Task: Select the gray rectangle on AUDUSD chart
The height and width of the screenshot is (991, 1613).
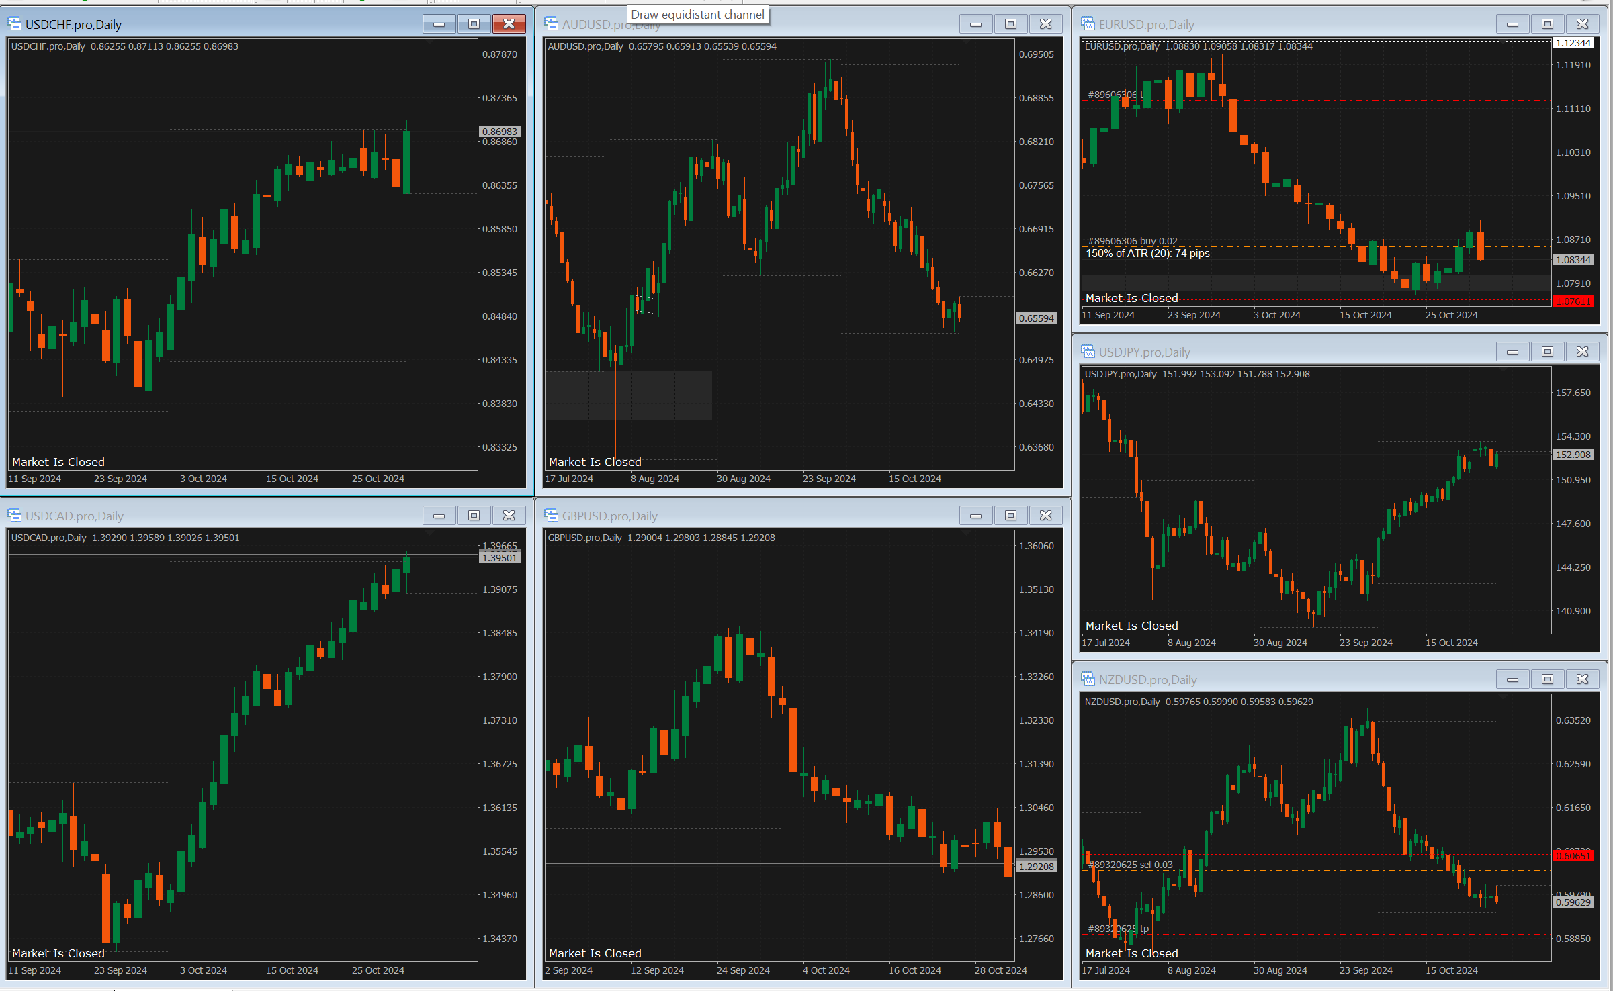Action: pyautogui.click(x=628, y=395)
